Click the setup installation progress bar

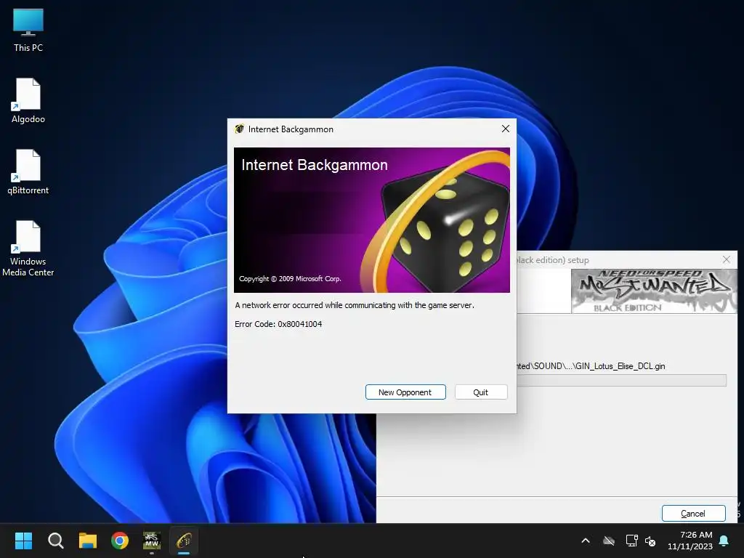point(622,380)
